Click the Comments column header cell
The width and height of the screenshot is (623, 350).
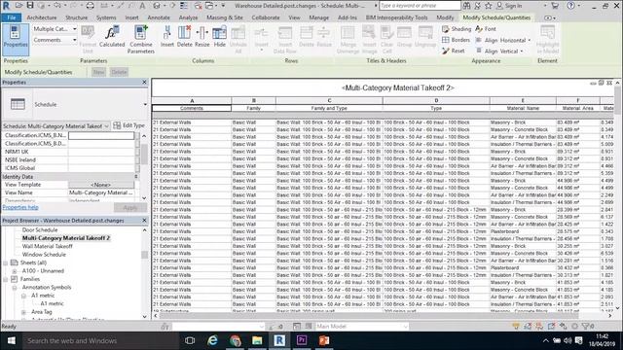click(x=192, y=108)
